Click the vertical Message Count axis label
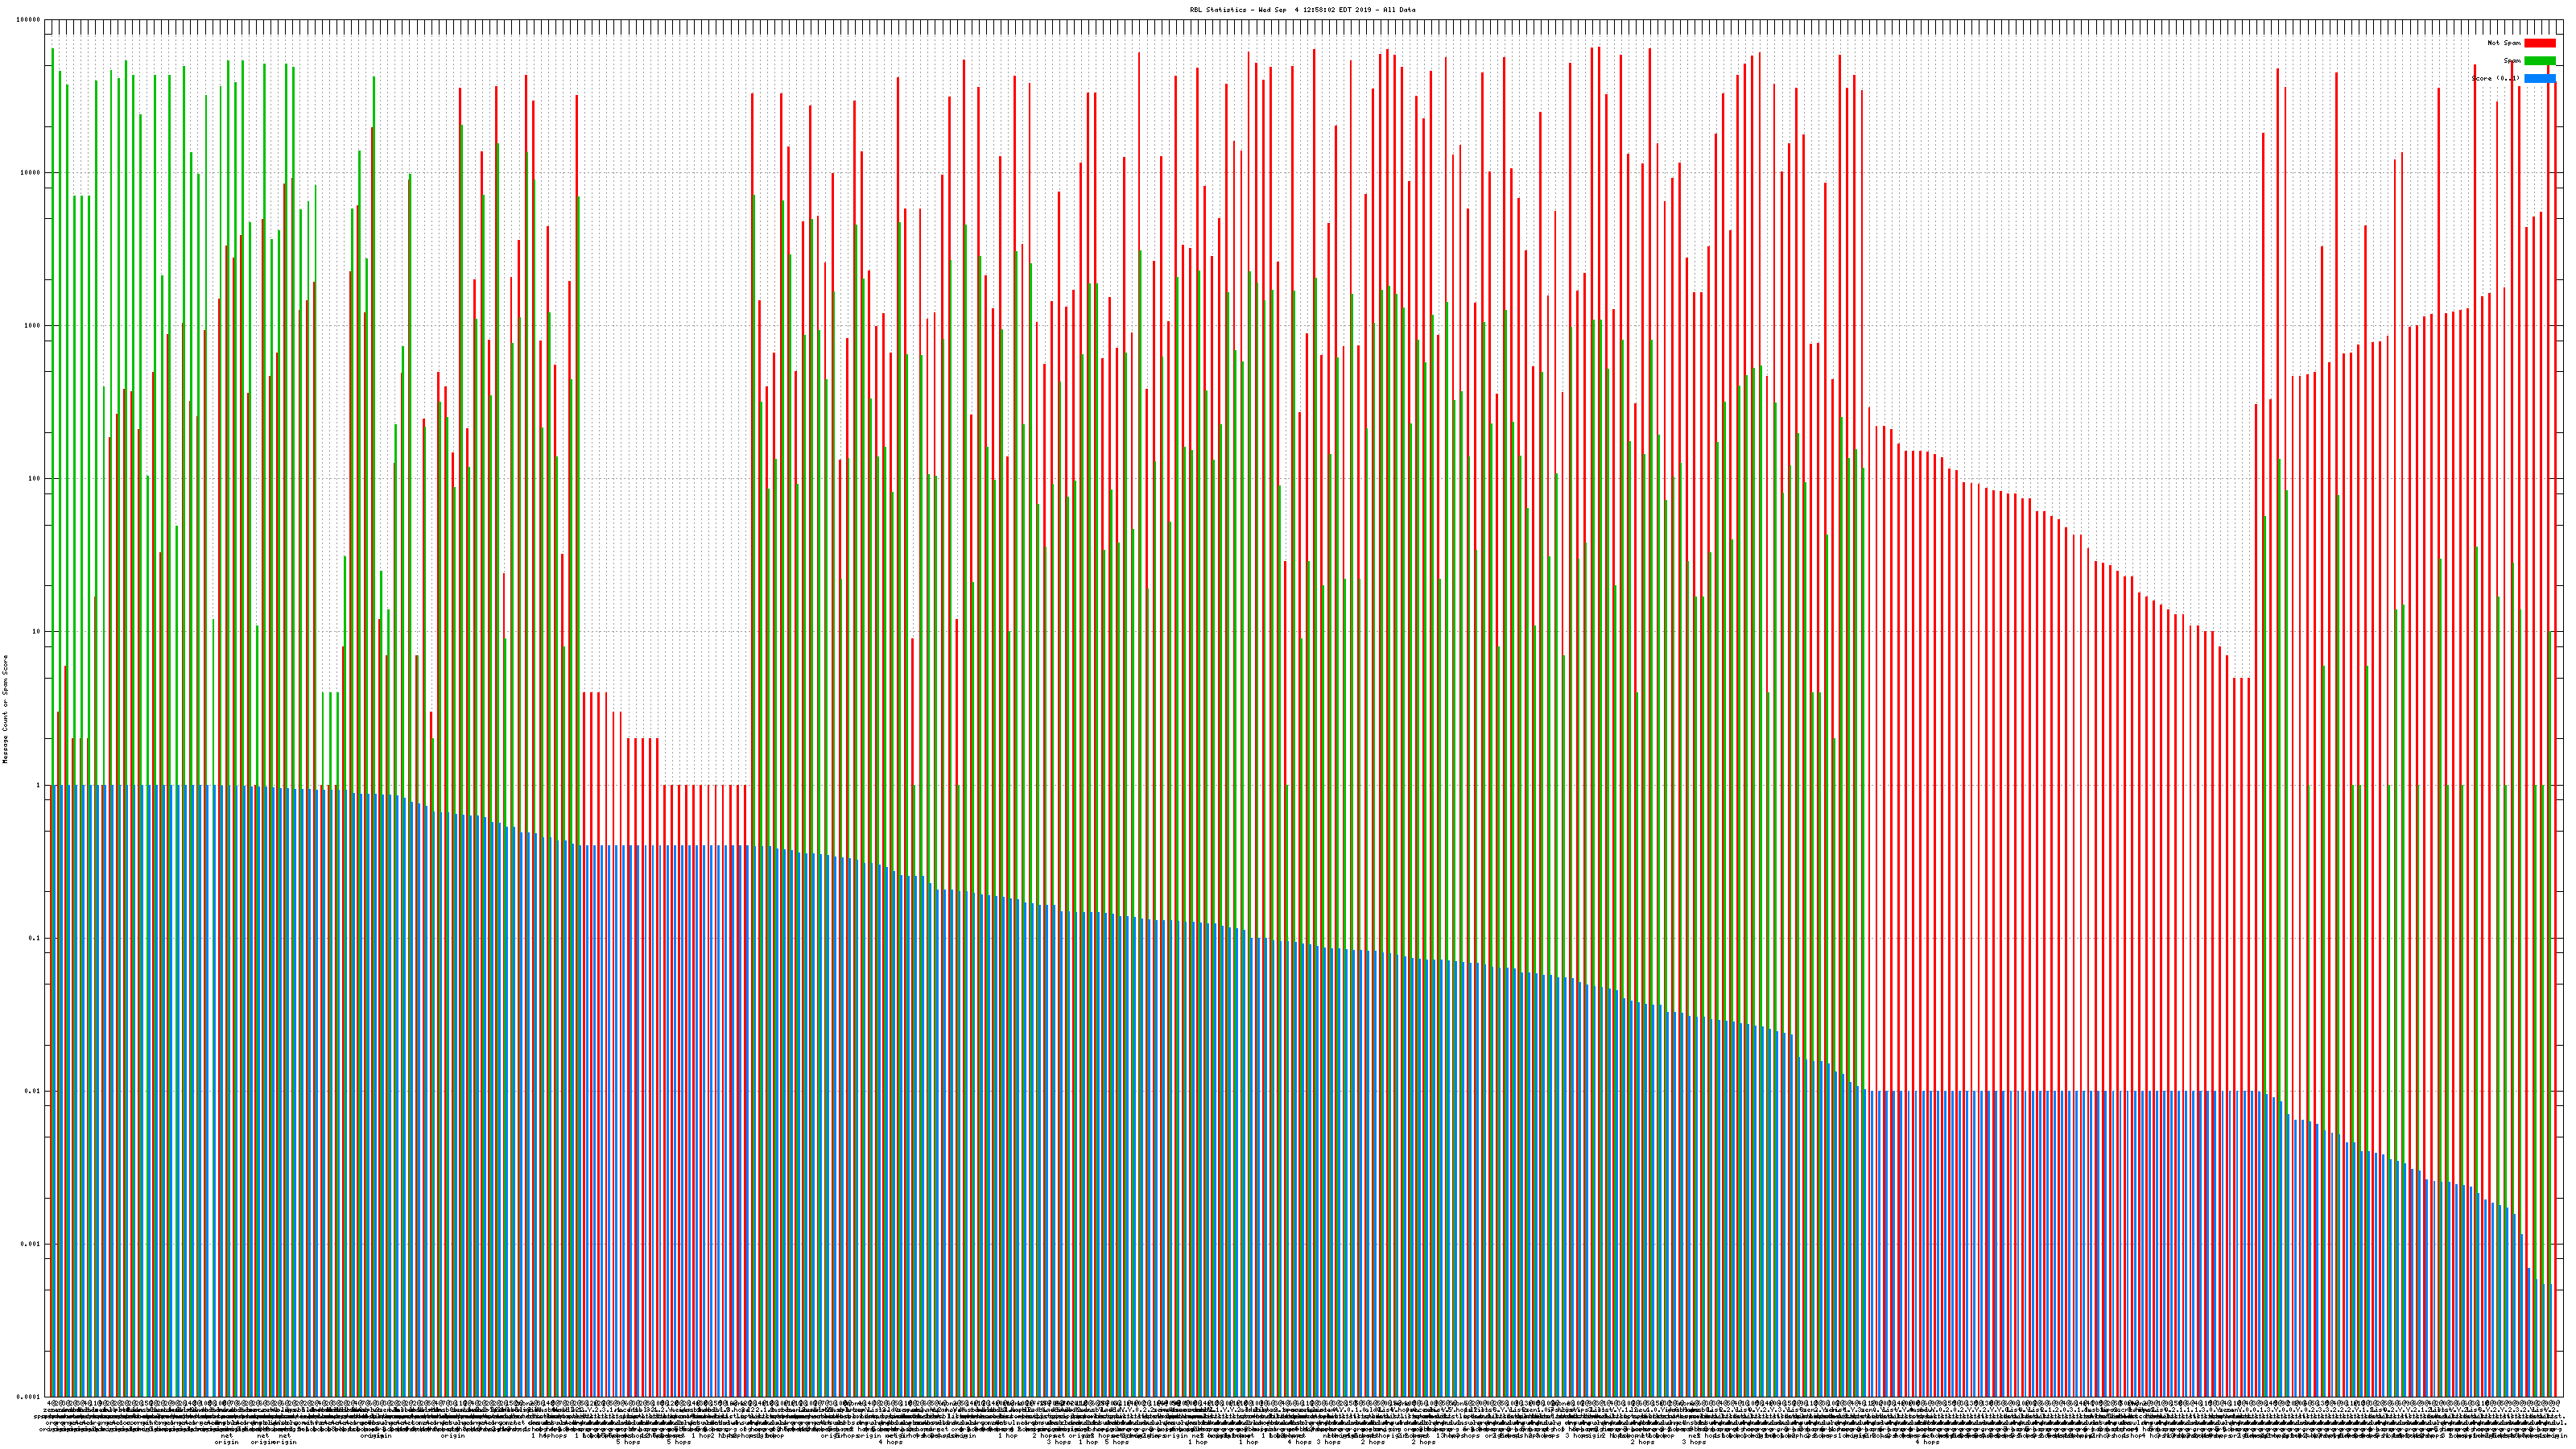The image size is (2576, 1449). click(5, 709)
